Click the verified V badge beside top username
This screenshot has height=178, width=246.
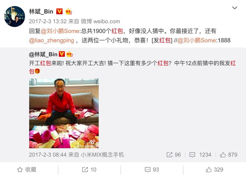pyautogui.click(x=59, y=11)
